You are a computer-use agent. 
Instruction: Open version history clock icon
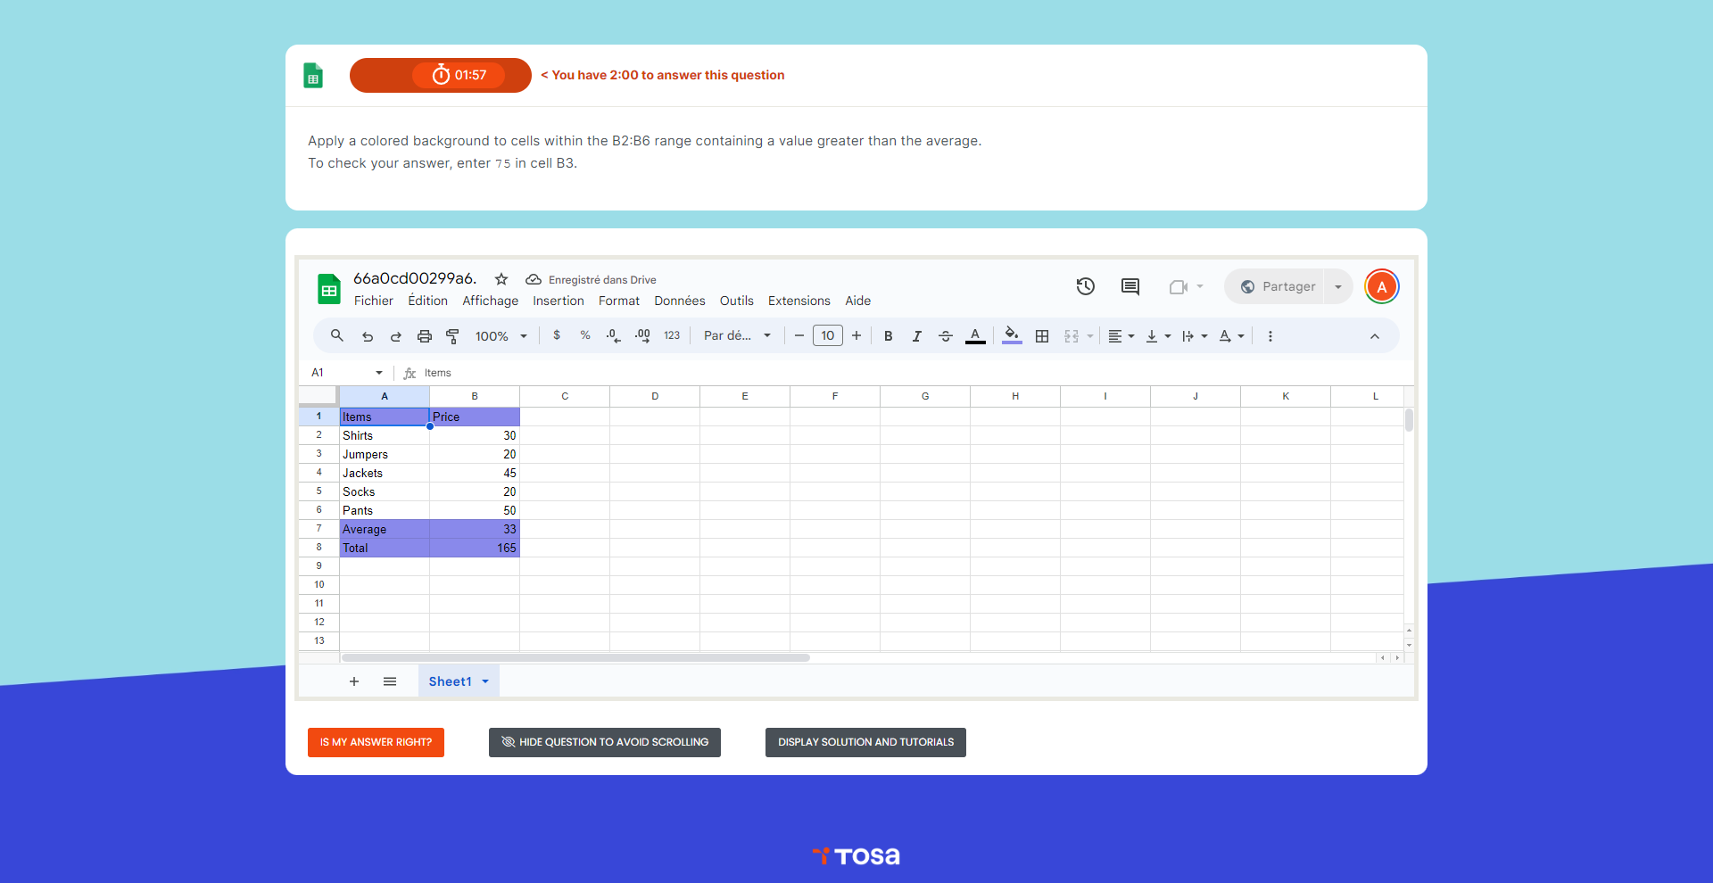coord(1085,286)
